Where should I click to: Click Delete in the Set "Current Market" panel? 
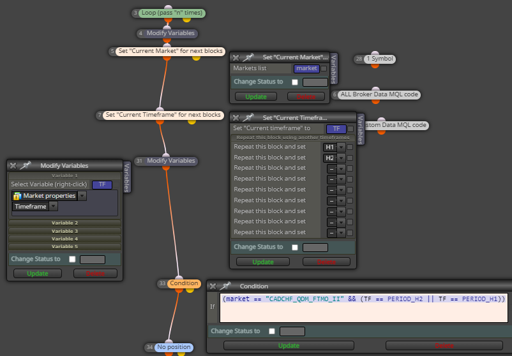306,96
